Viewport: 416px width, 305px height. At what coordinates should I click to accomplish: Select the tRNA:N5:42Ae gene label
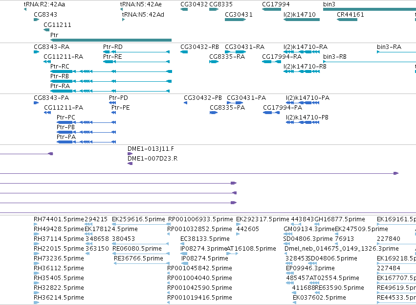click(x=141, y=4)
